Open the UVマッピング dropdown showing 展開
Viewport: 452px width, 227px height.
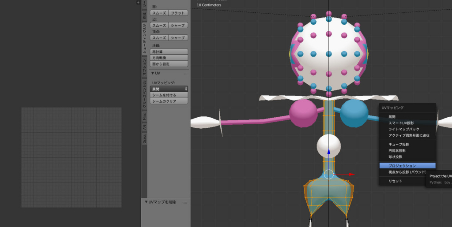coord(169,89)
